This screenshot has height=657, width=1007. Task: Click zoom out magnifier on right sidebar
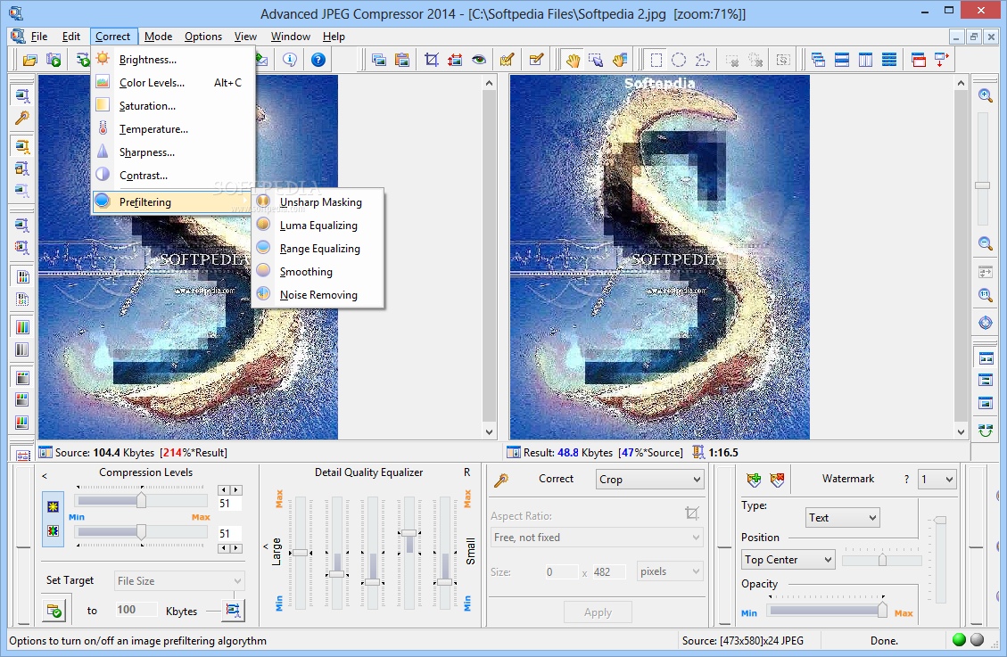986,243
